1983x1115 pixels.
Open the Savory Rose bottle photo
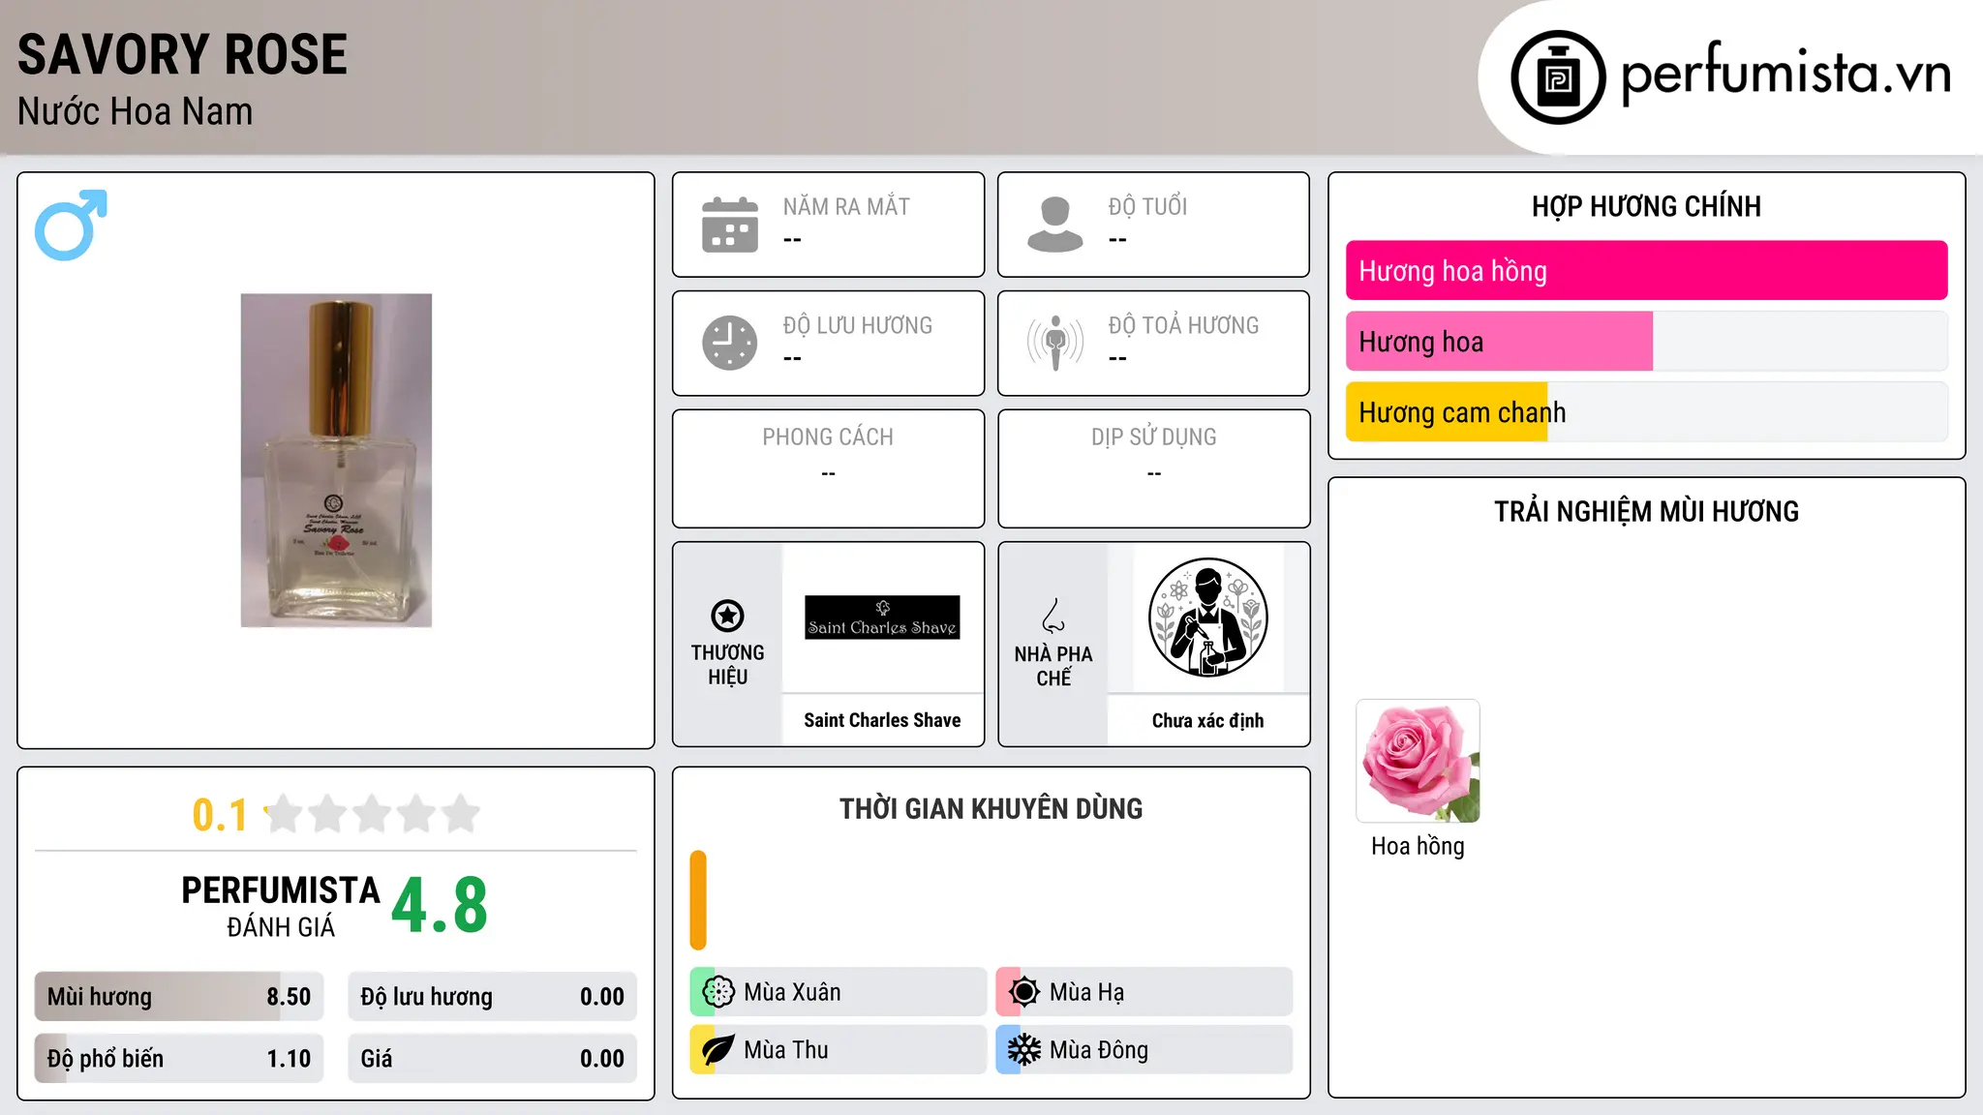(336, 461)
